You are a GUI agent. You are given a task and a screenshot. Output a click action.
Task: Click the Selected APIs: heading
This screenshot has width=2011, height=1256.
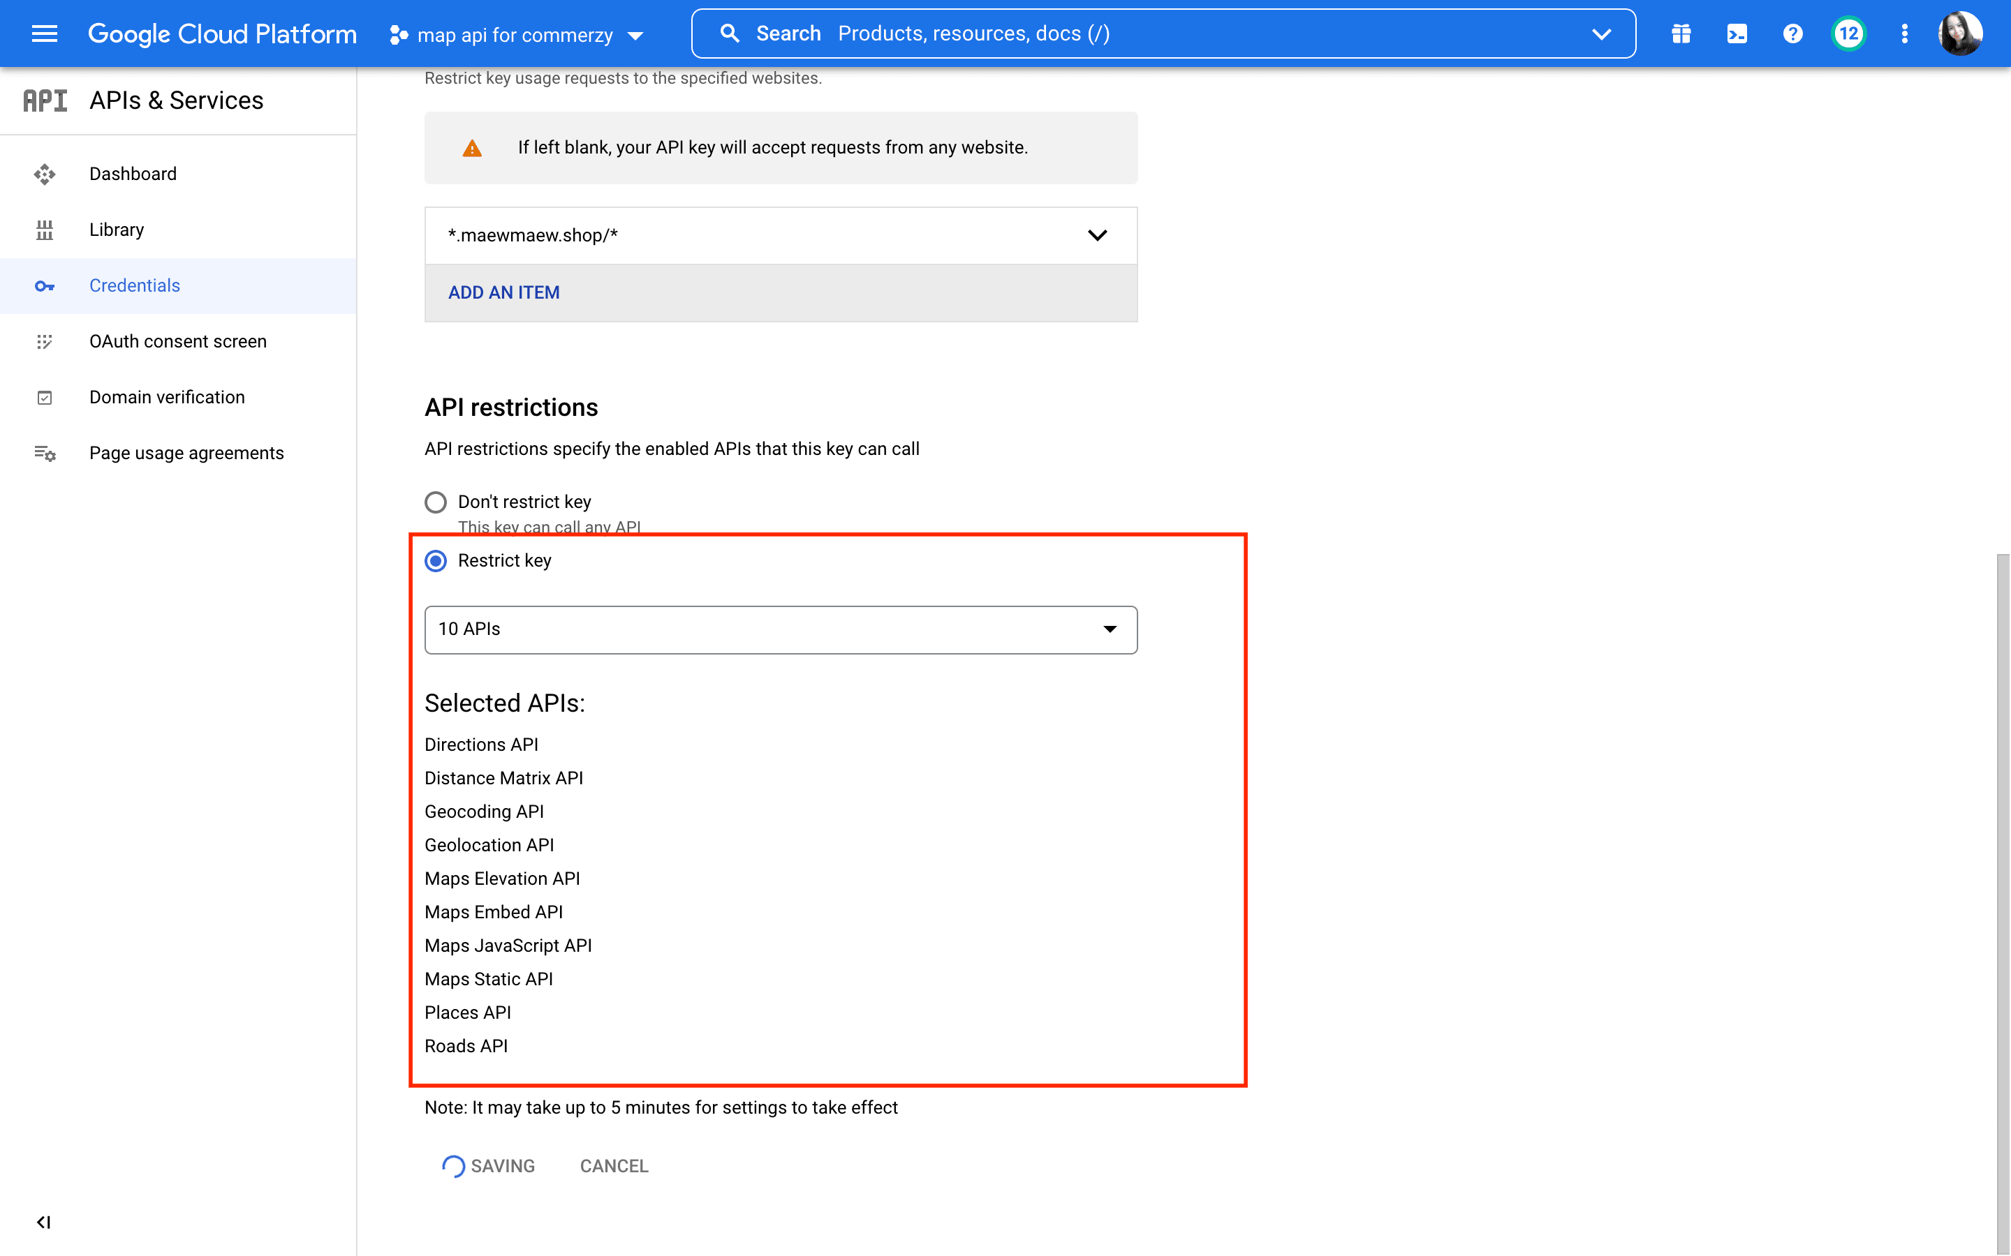point(504,703)
